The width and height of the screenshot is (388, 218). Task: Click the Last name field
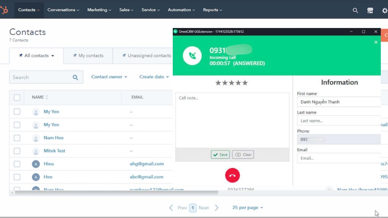pyautogui.click(x=339, y=121)
